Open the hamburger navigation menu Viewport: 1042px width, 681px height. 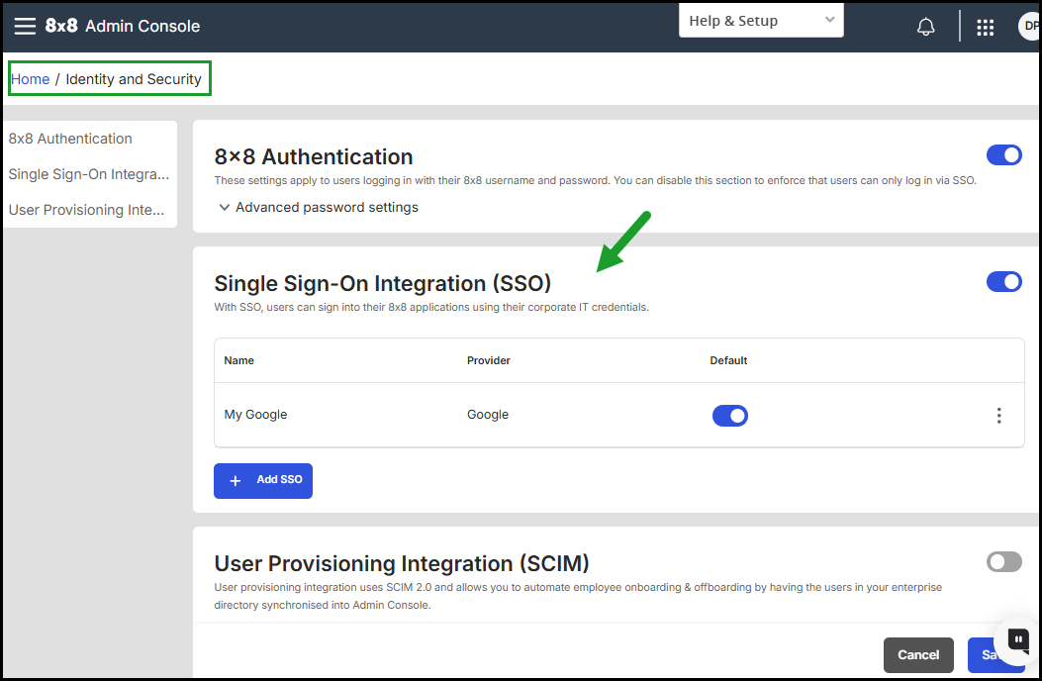coord(26,26)
